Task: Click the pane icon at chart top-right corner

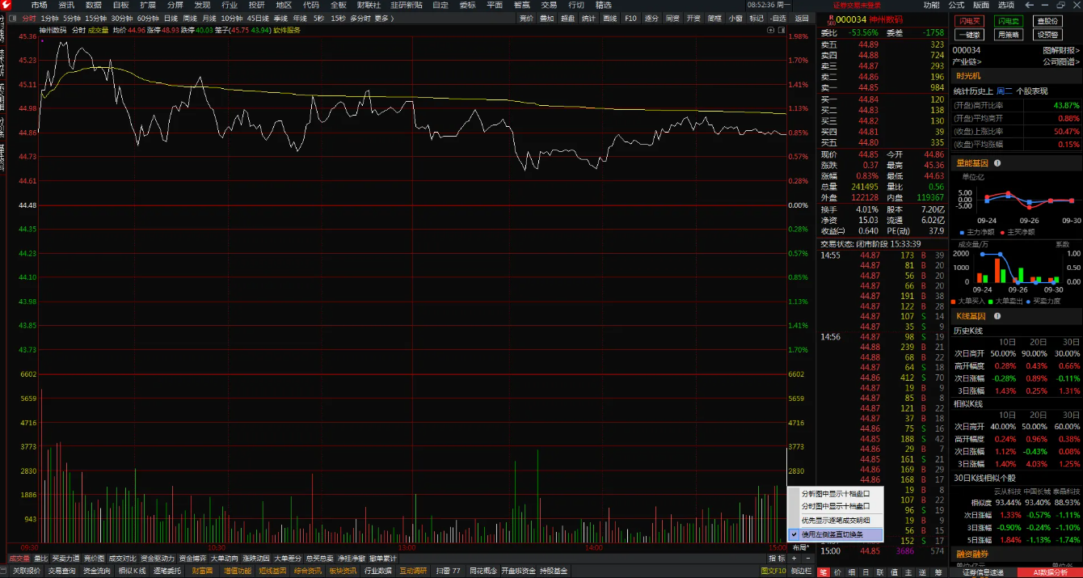Action: pyautogui.click(x=781, y=30)
